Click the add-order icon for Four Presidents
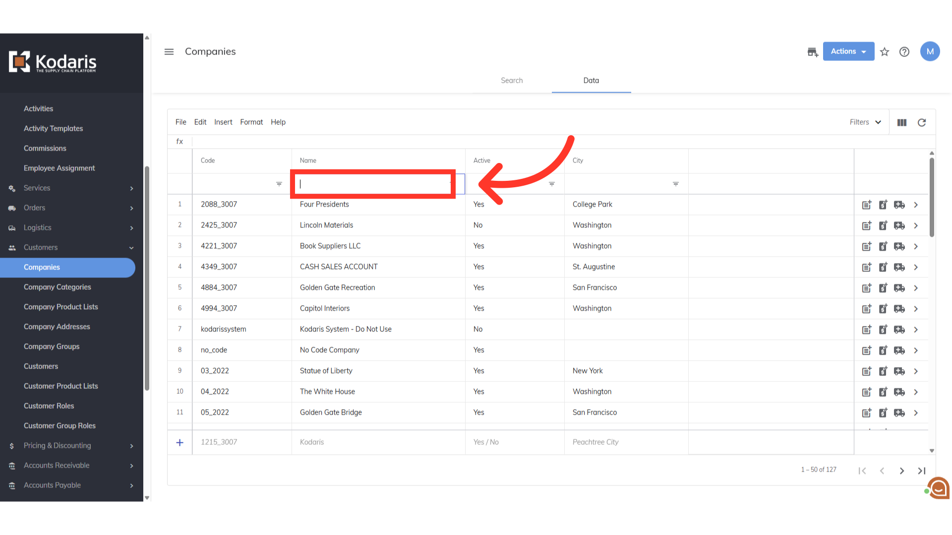The width and height of the screenshot is (952, 535). coord(867,205)
